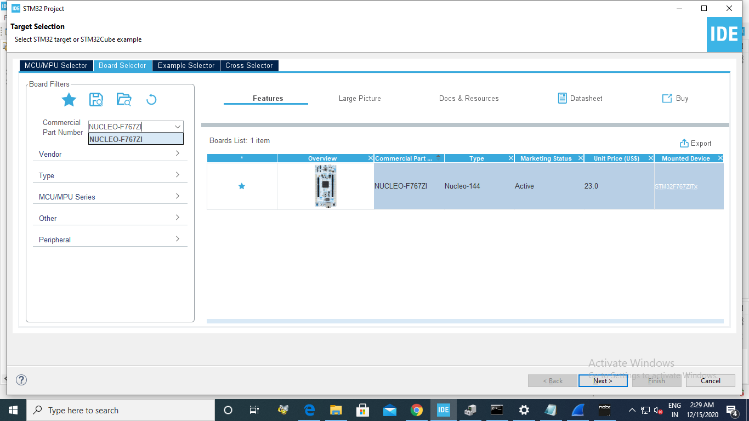749x421 pixels.
Task: Open File Explorer from taskbar
Action: (336, 410)
